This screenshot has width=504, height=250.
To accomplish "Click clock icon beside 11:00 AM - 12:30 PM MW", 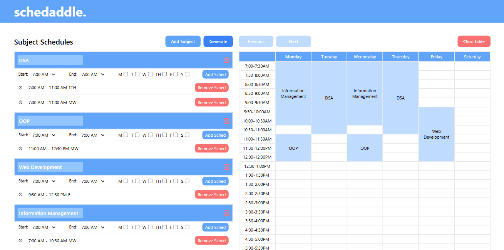I will 21,149.
